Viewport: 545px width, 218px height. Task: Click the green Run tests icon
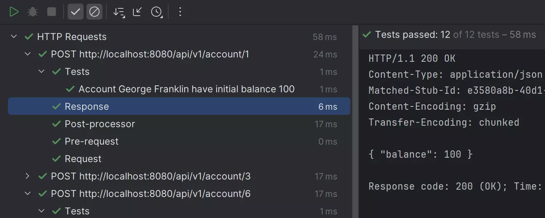(14, 12)
